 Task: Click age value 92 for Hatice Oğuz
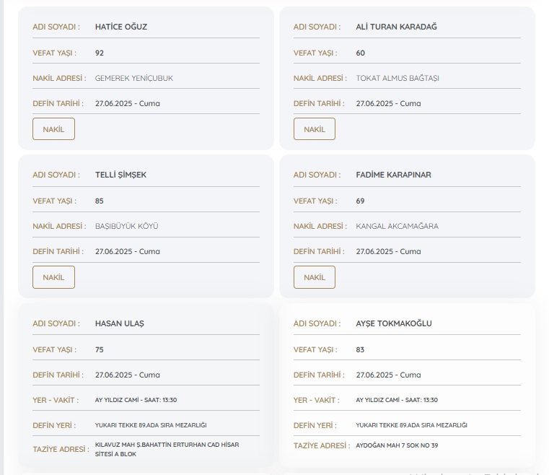click(x=100, y=53)
